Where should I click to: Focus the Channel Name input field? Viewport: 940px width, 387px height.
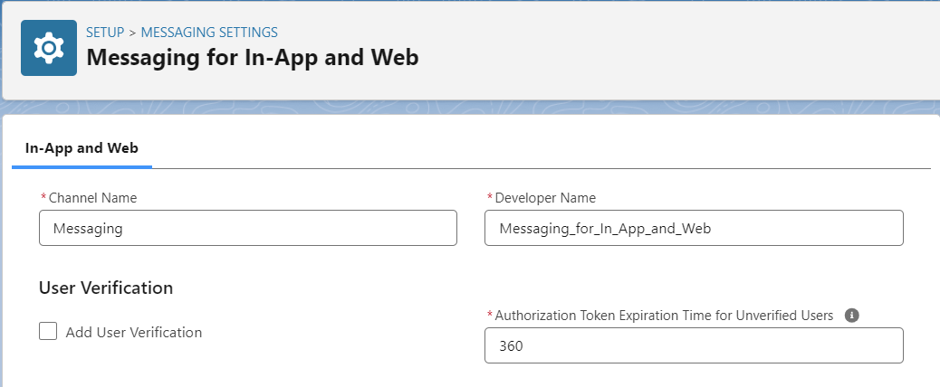tap(247, 228)
